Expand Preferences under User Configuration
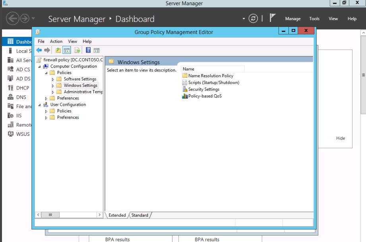The width and height of the screenshot is (366, 242). (46, 118)
